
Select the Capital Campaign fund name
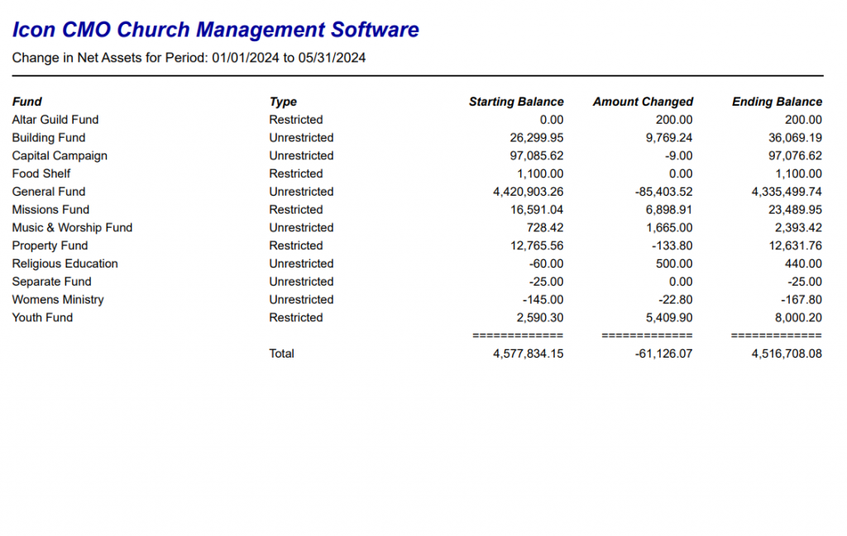tap(60, 156)
